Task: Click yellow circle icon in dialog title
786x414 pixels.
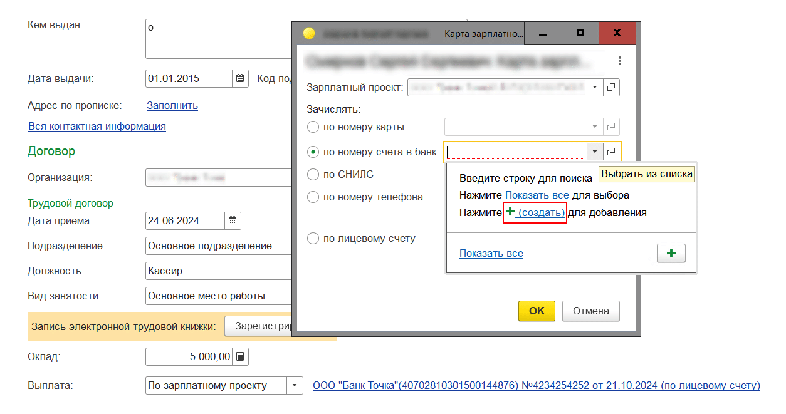Action: pyautogui.click(x=308, y=33)
